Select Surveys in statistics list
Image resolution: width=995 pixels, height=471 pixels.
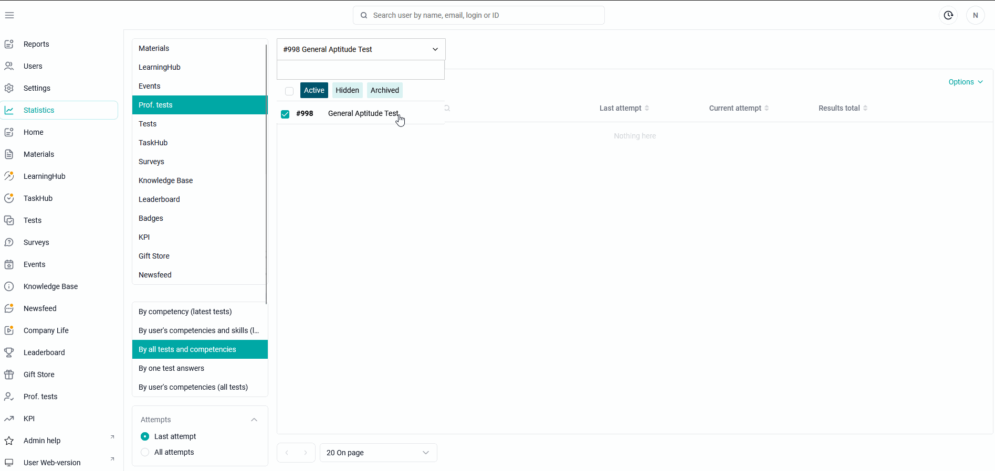tap(200, 162)
